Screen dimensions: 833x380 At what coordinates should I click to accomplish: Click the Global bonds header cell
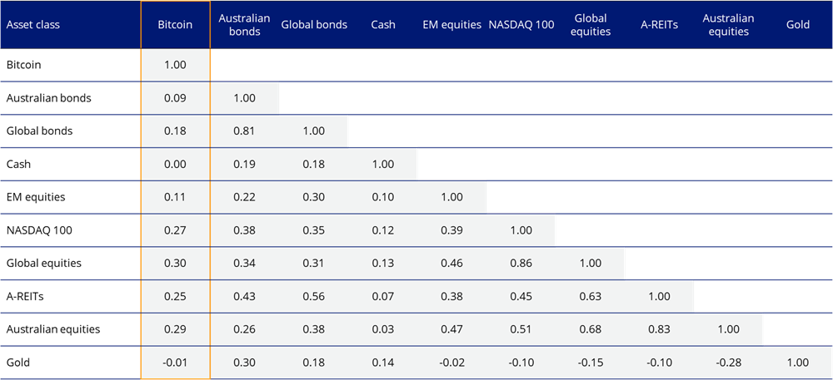(314, 25)
